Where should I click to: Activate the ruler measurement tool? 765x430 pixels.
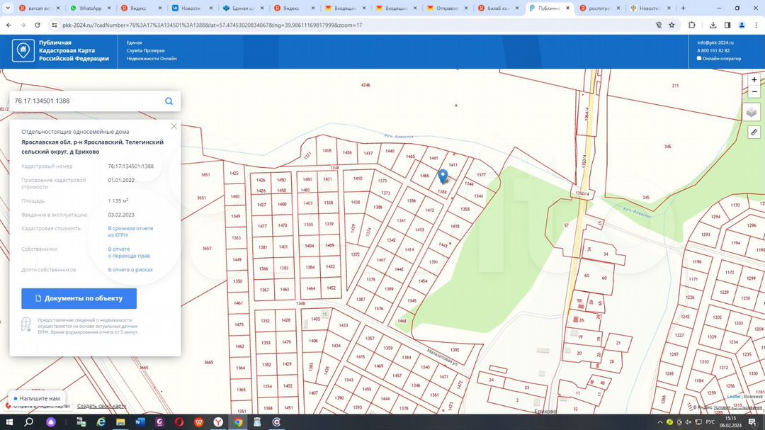click(754, 132)
